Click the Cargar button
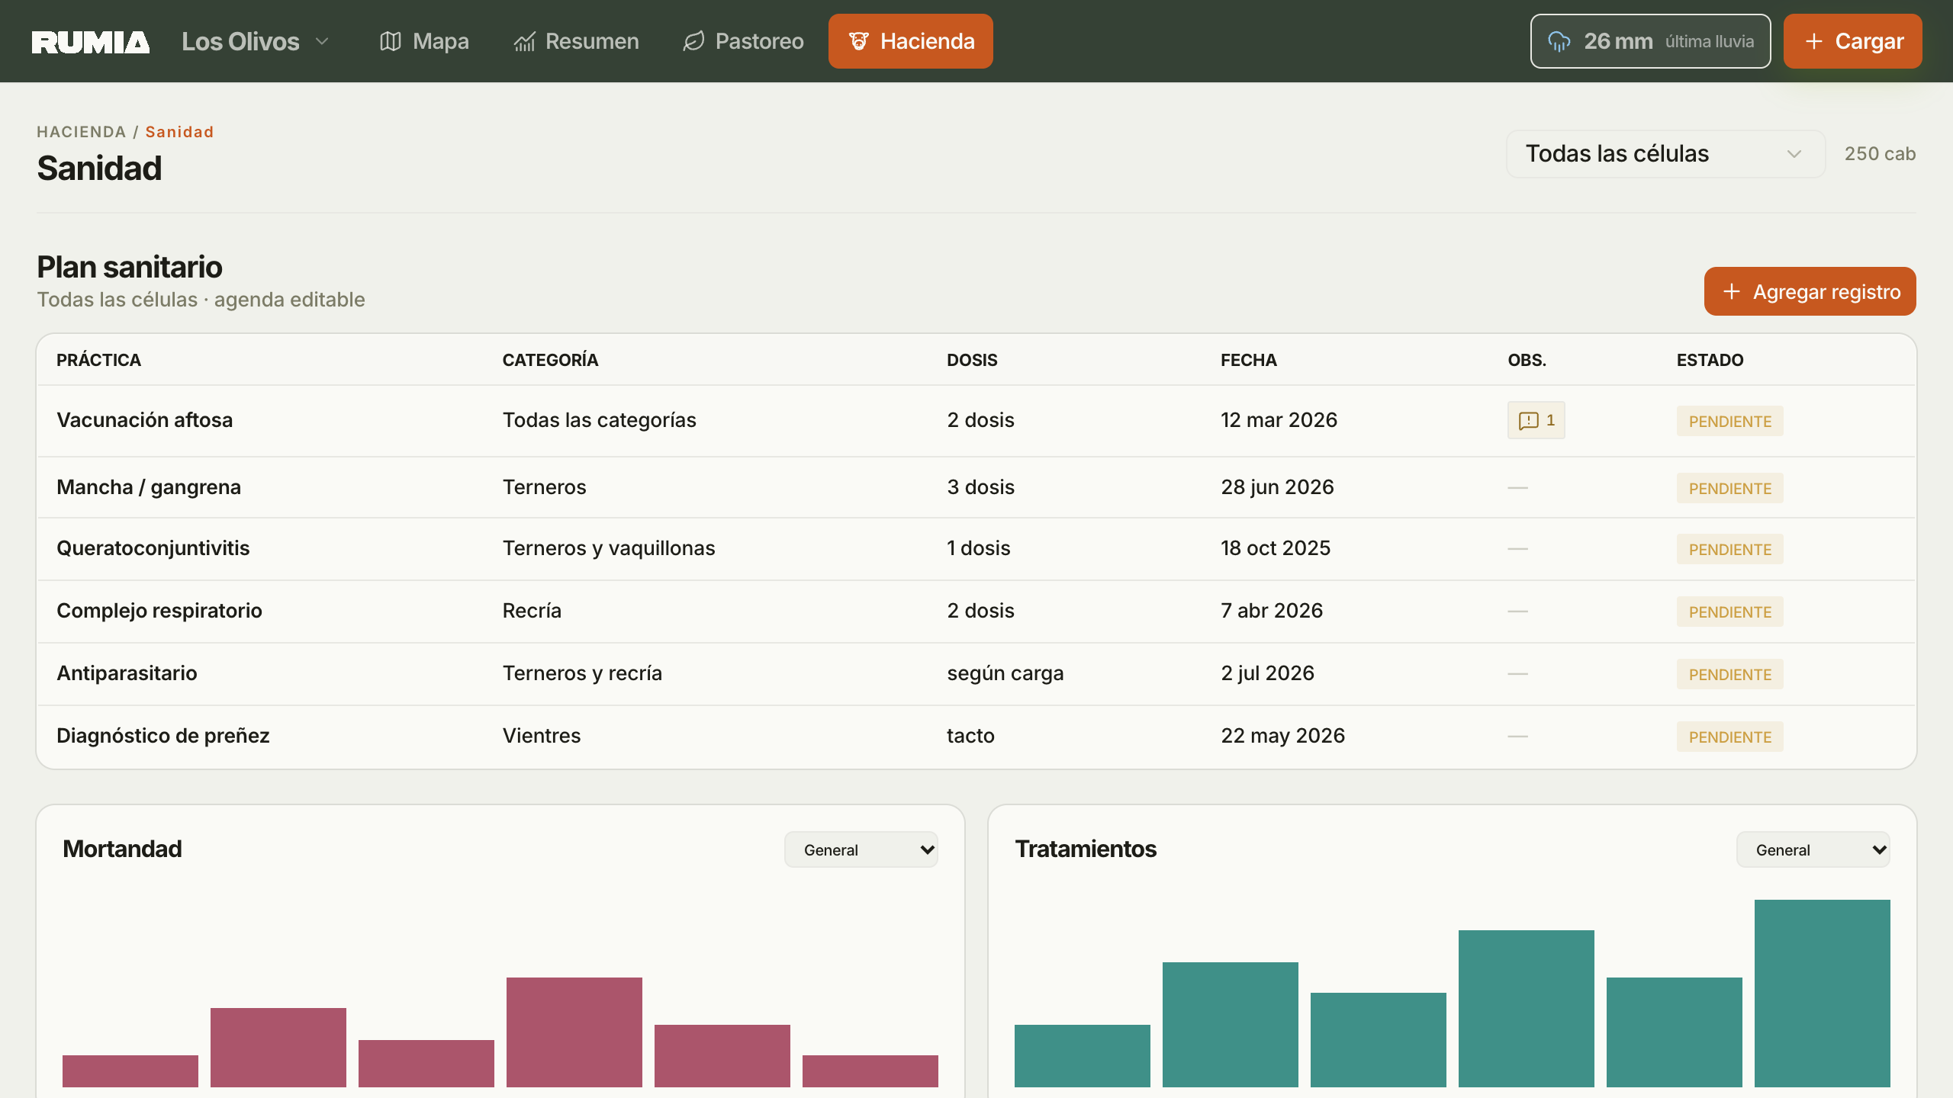The image size is (1953, 1098). [x=1853, y=41]
